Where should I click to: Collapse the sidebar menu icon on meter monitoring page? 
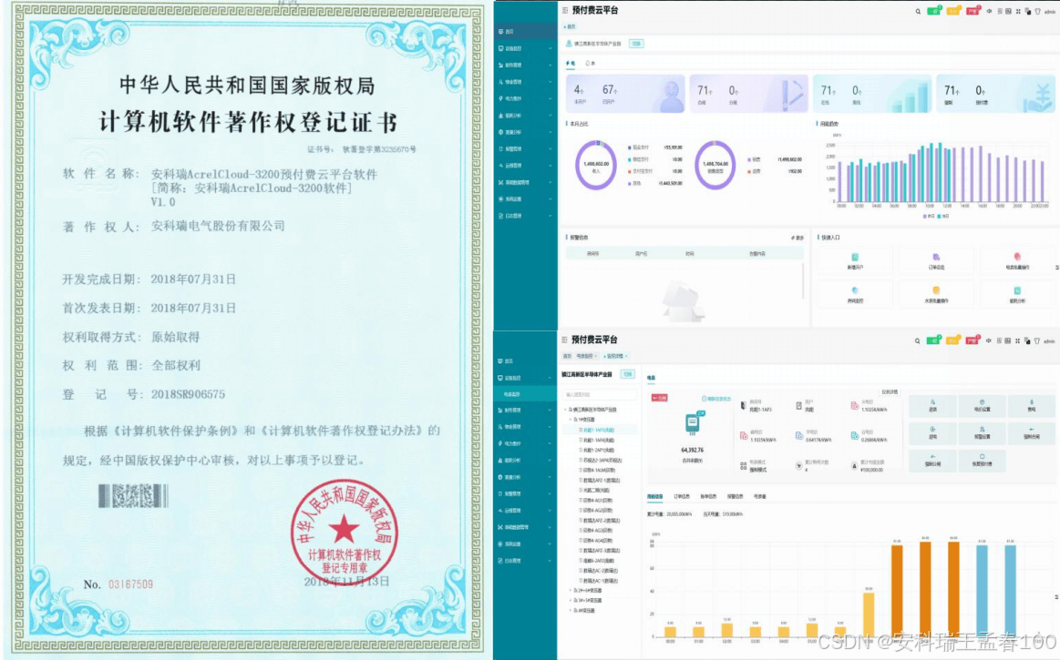click(x=565, y=340)
